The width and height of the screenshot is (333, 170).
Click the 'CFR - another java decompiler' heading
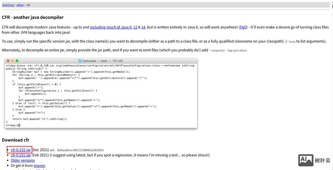pos(33,17)
